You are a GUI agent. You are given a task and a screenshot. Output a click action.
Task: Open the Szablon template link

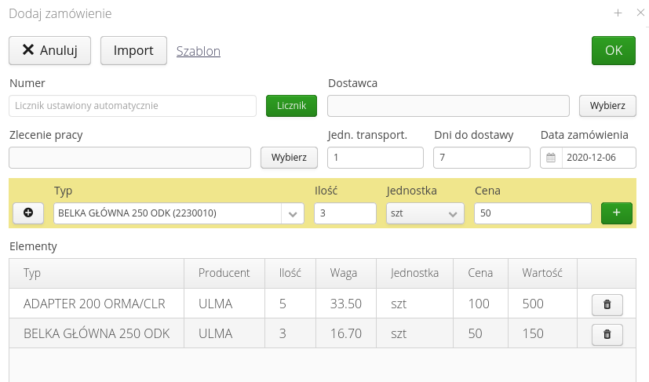(199, 51)
